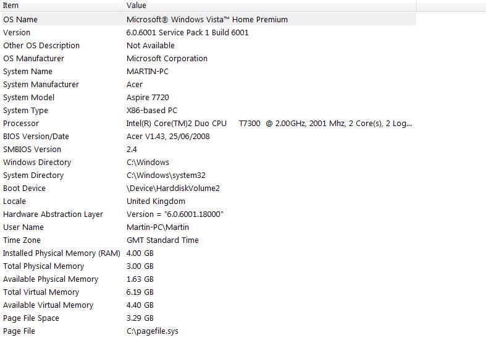Select Installed Physical Memory (RAM) row
This screenshot has width=486, height=356.
[208, 253]
